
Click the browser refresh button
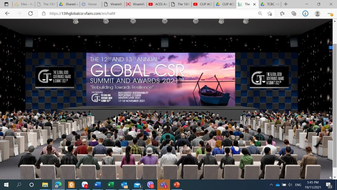(31, 13)
